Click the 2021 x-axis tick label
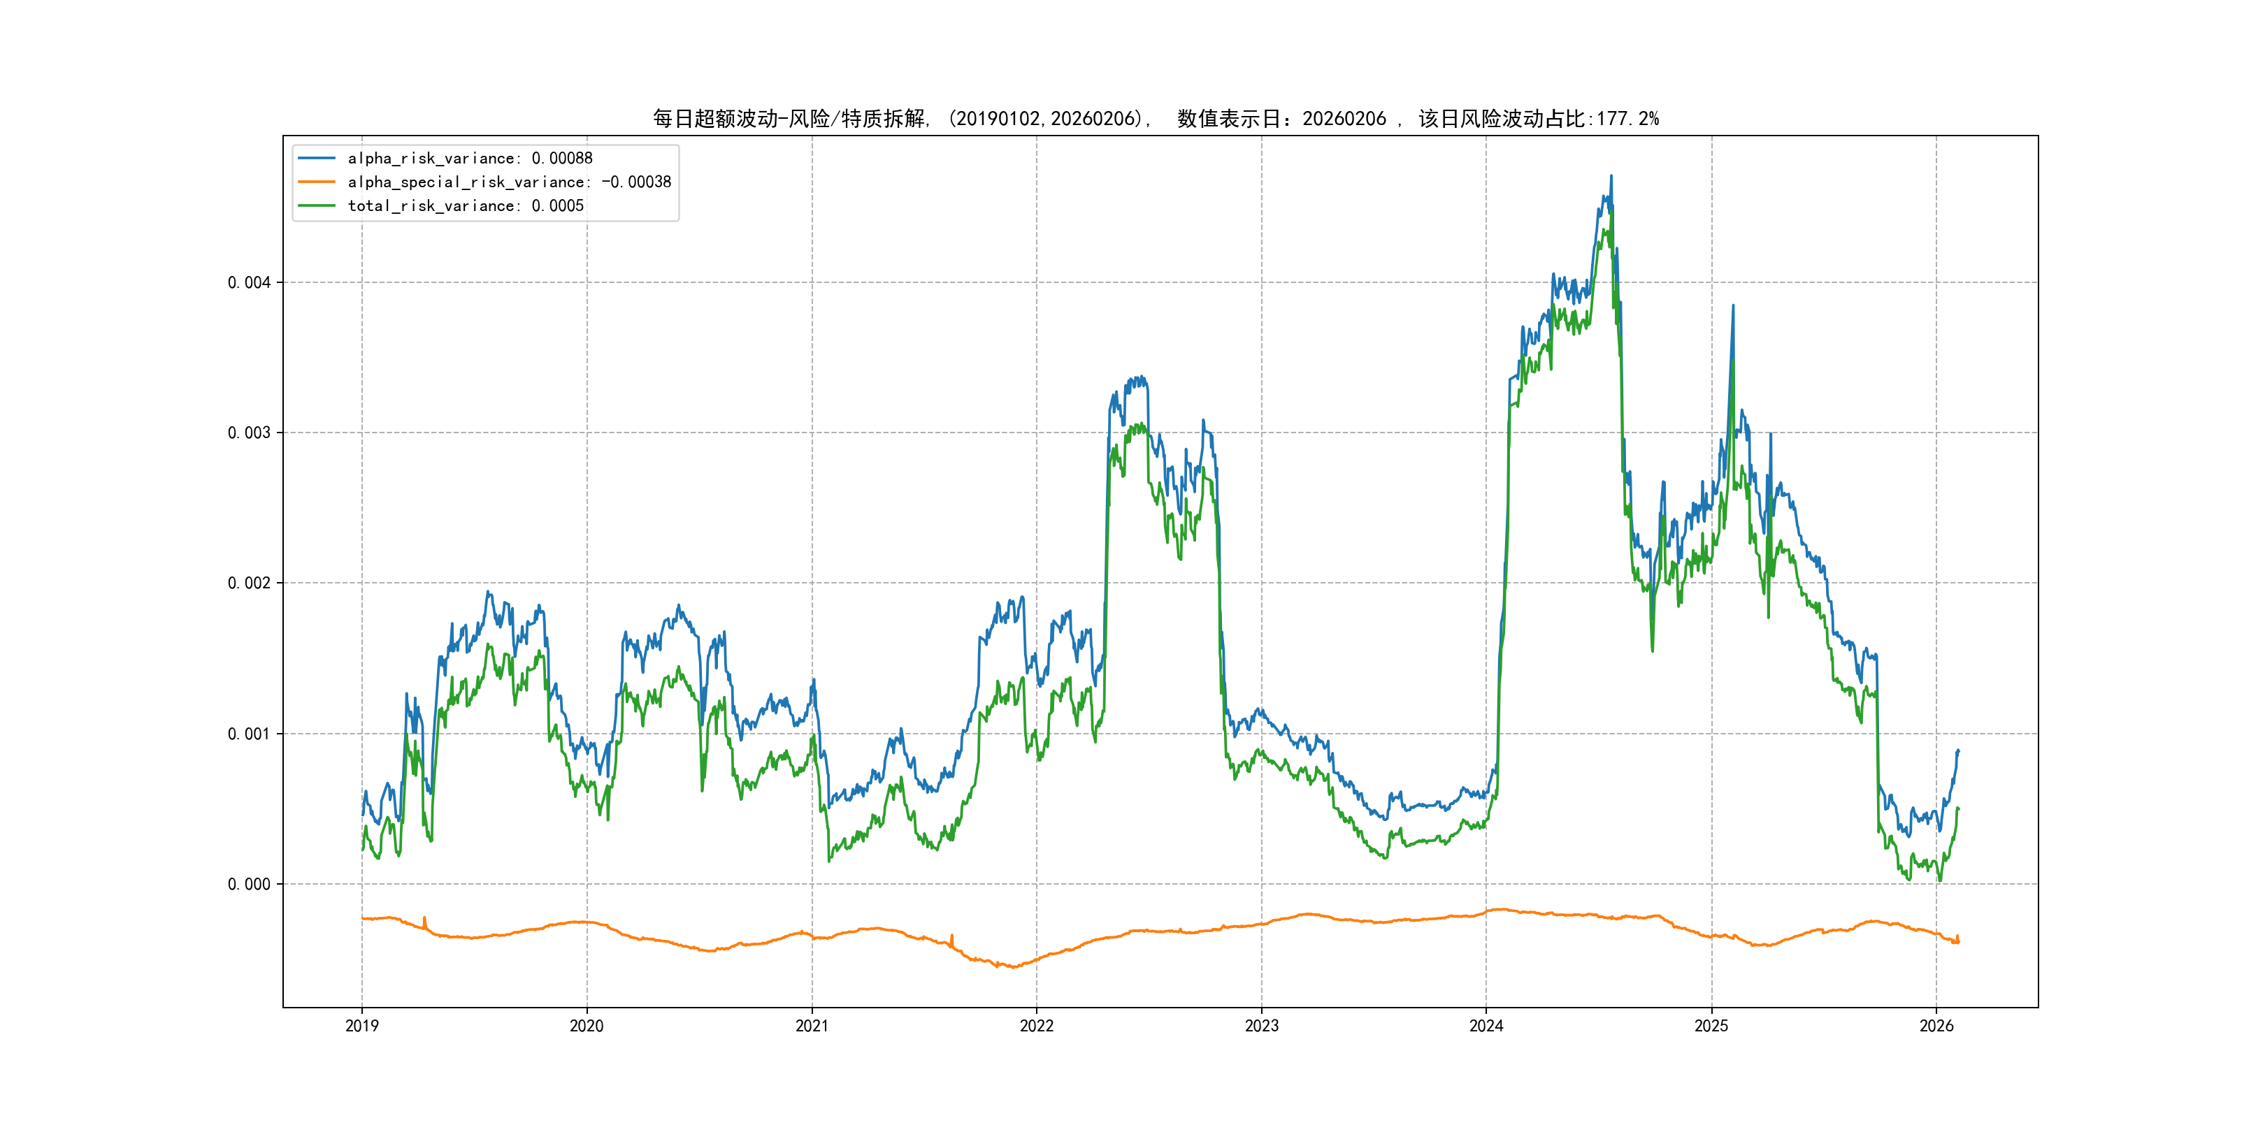 (x=812, y=1026)
